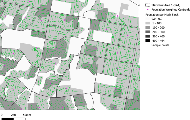Select the 300 - 400 charcoal swatch
This screenshot has width=190, height=120.
(148, 36)
